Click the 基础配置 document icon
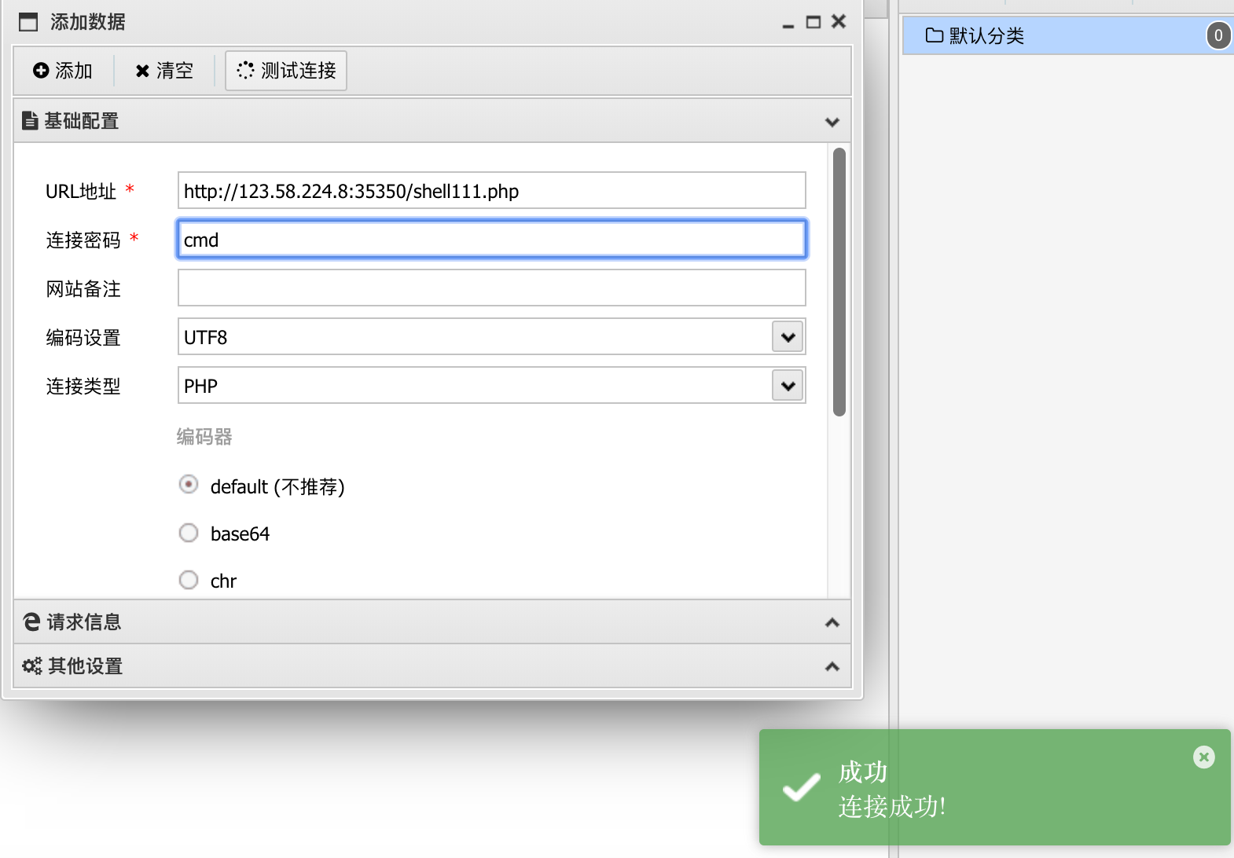The image size is (1234, 858). click(x=30, y=120)
